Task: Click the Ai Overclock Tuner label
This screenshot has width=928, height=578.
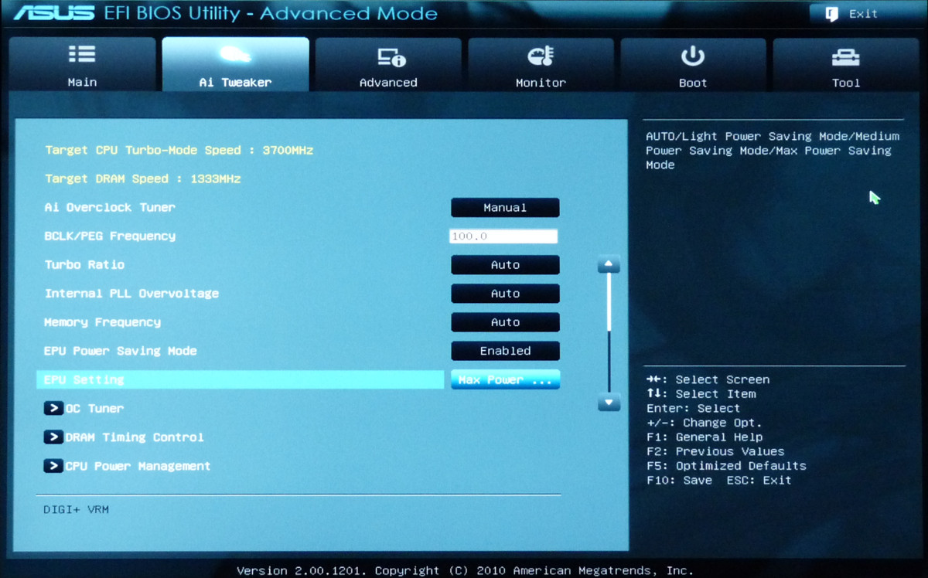Action: [x=110, y=207]
